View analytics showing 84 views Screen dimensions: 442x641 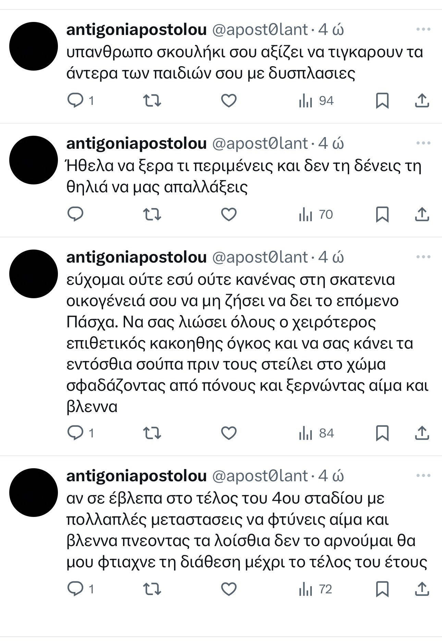(x=316, y=433)
